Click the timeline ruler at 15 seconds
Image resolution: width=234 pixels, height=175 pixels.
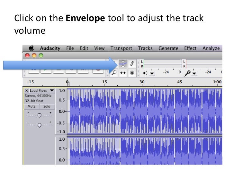pos(104,82)
